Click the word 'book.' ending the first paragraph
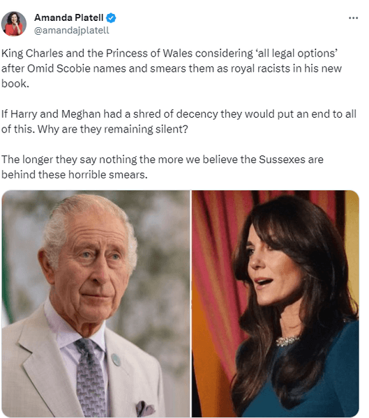Image resolution: width=369 pixels, height=418 pixels. [15, 84]
